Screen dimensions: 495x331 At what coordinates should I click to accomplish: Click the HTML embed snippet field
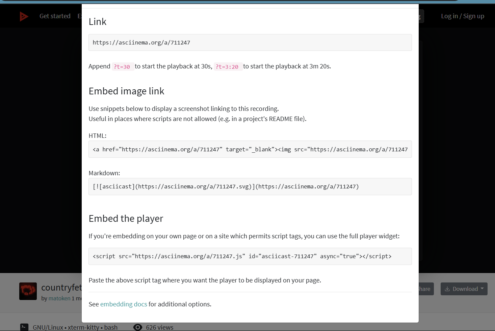pos(250,149)
